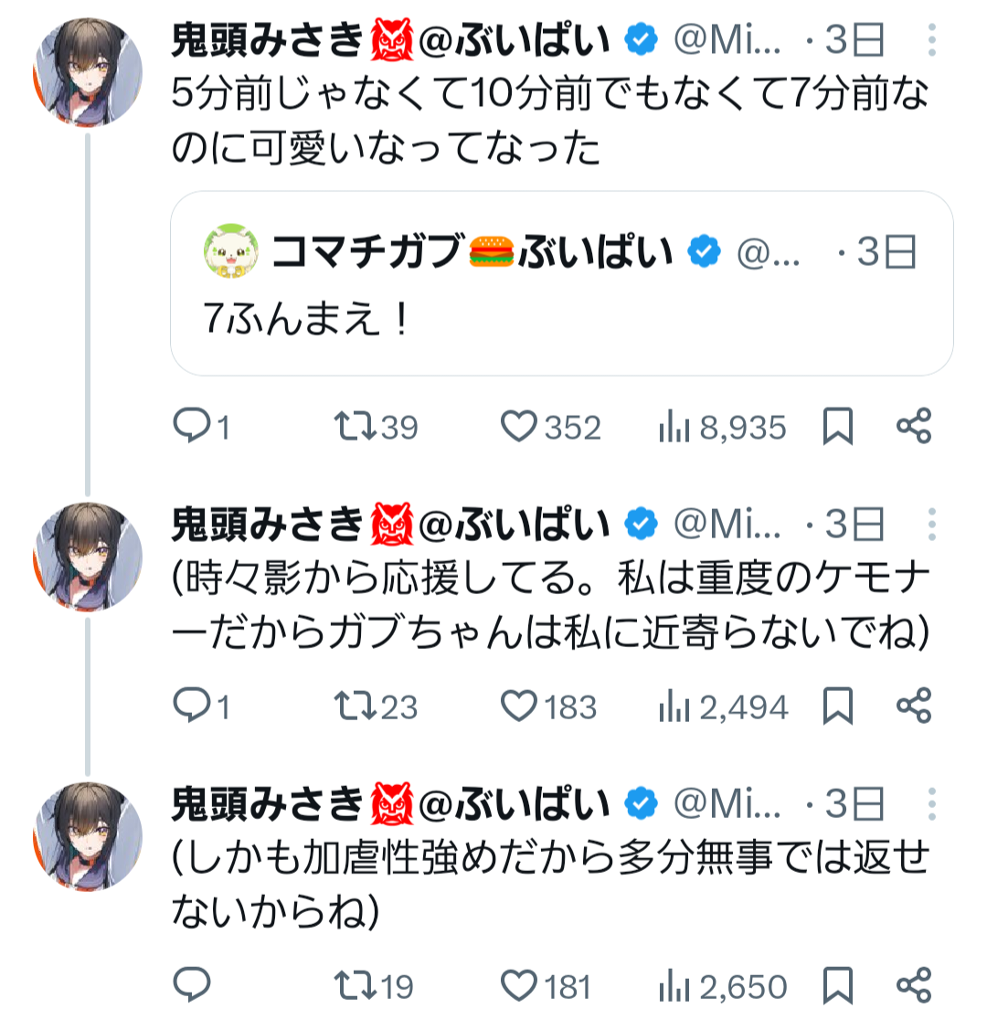Screen dimensions: 987x1019
Task: Open three-dot menu on the 加虐性 tweet
Action: coord(931,803)
